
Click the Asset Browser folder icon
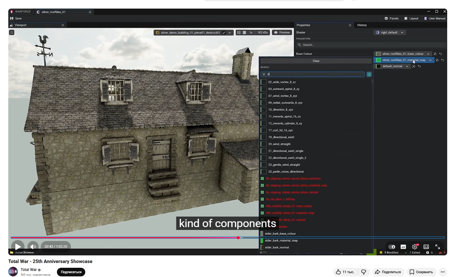[12, 253]
